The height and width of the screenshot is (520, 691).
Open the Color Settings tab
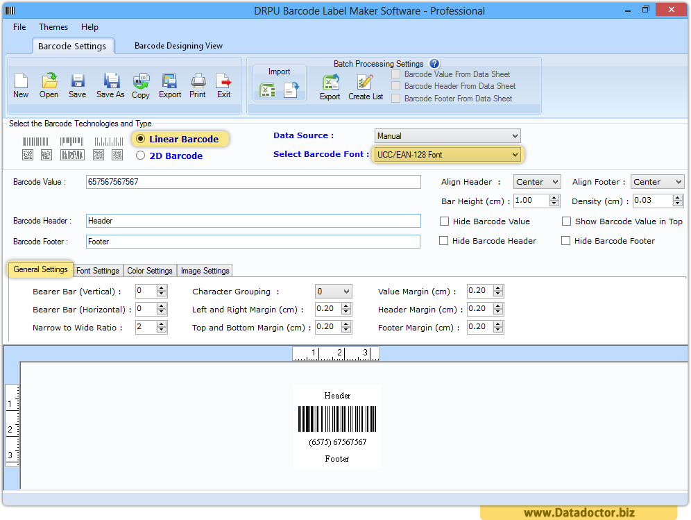pos(150,270)
